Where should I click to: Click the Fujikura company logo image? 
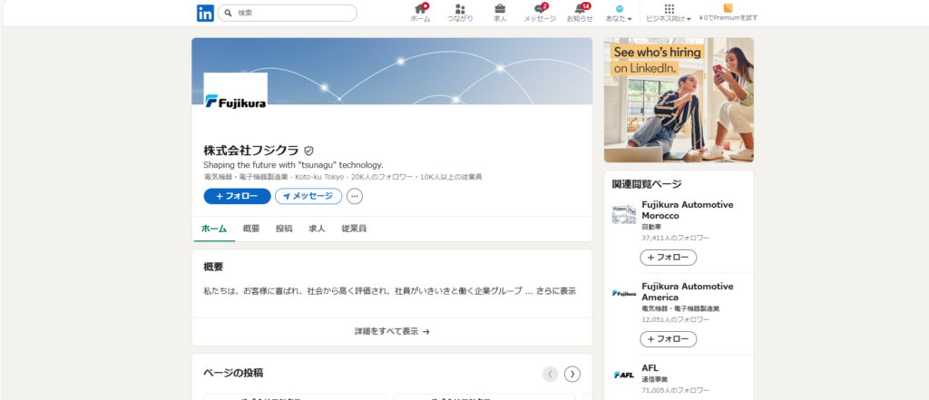(235, 102)
